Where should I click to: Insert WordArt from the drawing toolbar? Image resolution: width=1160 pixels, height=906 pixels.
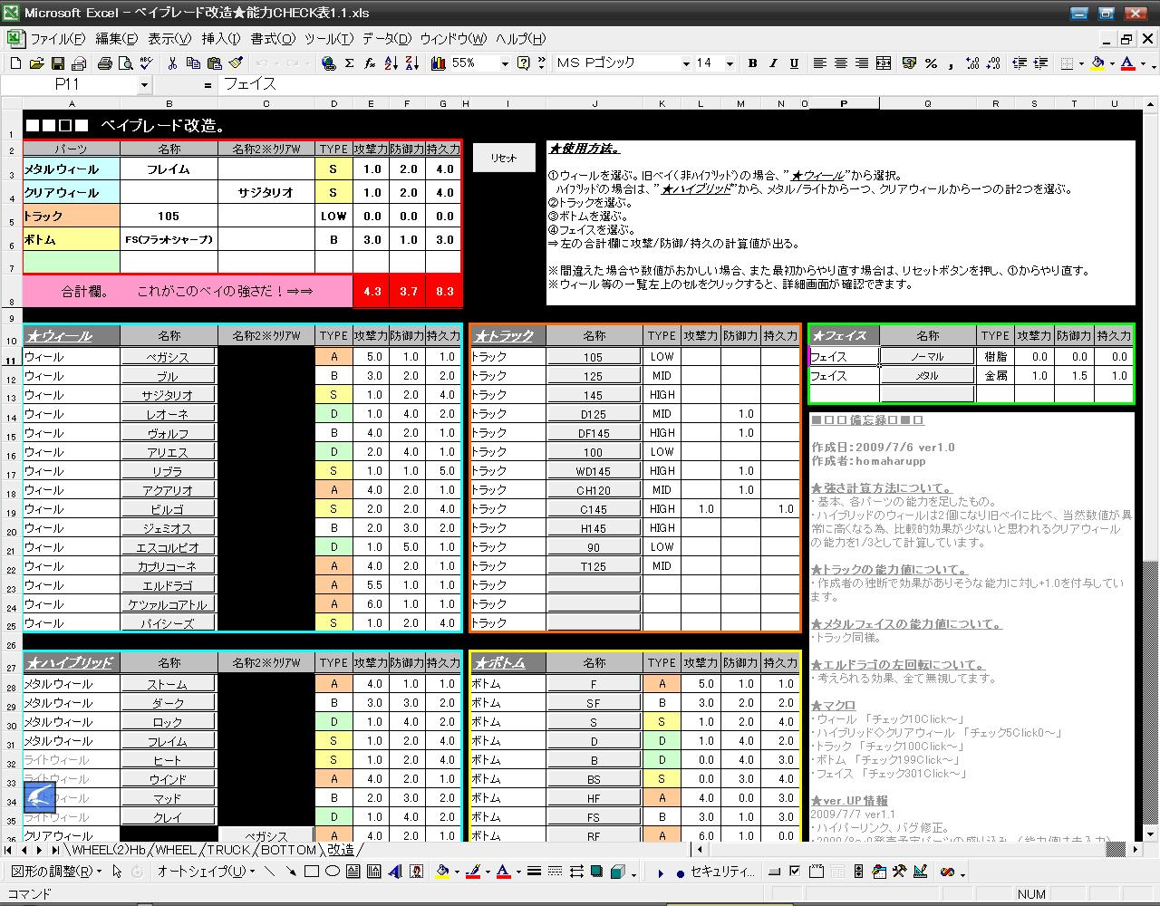396,872
